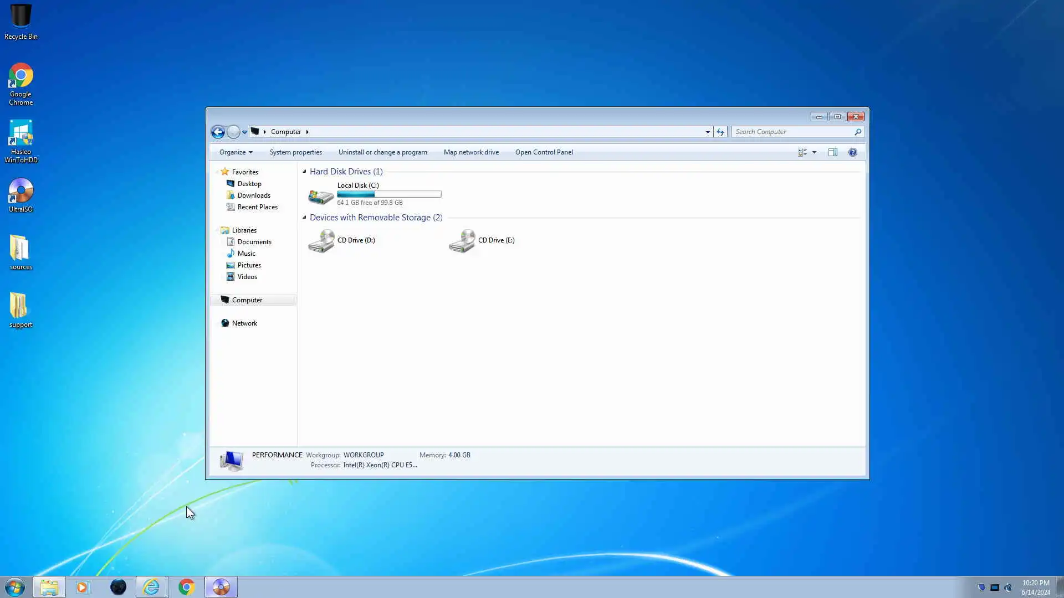Viewport: 1064px width, 598px height.
Task: Click System properties in toolbar
Action: [x=295, y=152]
